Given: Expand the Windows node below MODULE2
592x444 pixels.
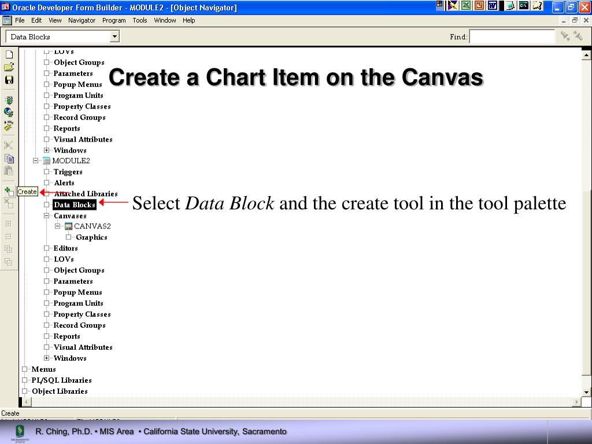Looking at the screenshot, I should tap(46, 358).
